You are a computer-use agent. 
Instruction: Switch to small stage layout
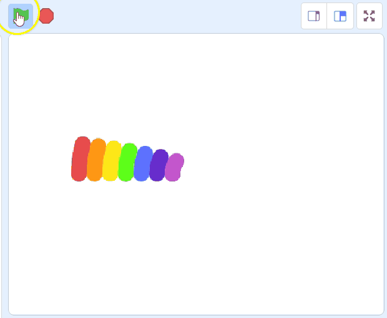pos(314,16)
